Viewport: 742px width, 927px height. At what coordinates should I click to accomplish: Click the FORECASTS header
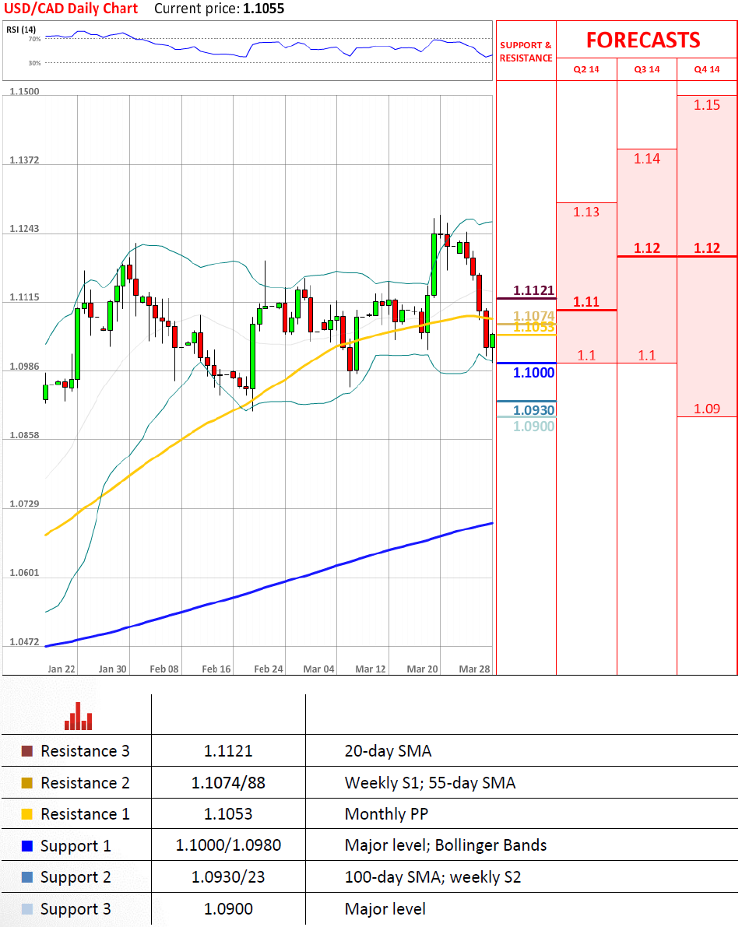click(x=643, y=40)
